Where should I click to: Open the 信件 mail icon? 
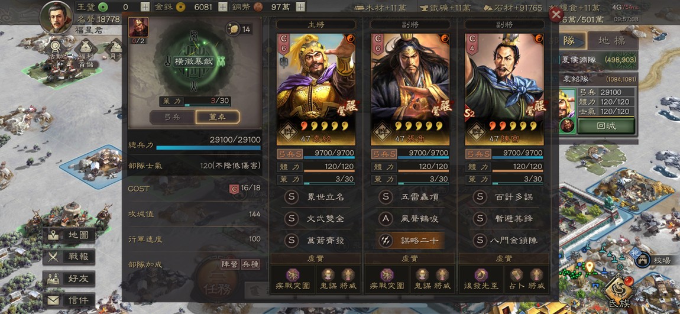[69, 300]
